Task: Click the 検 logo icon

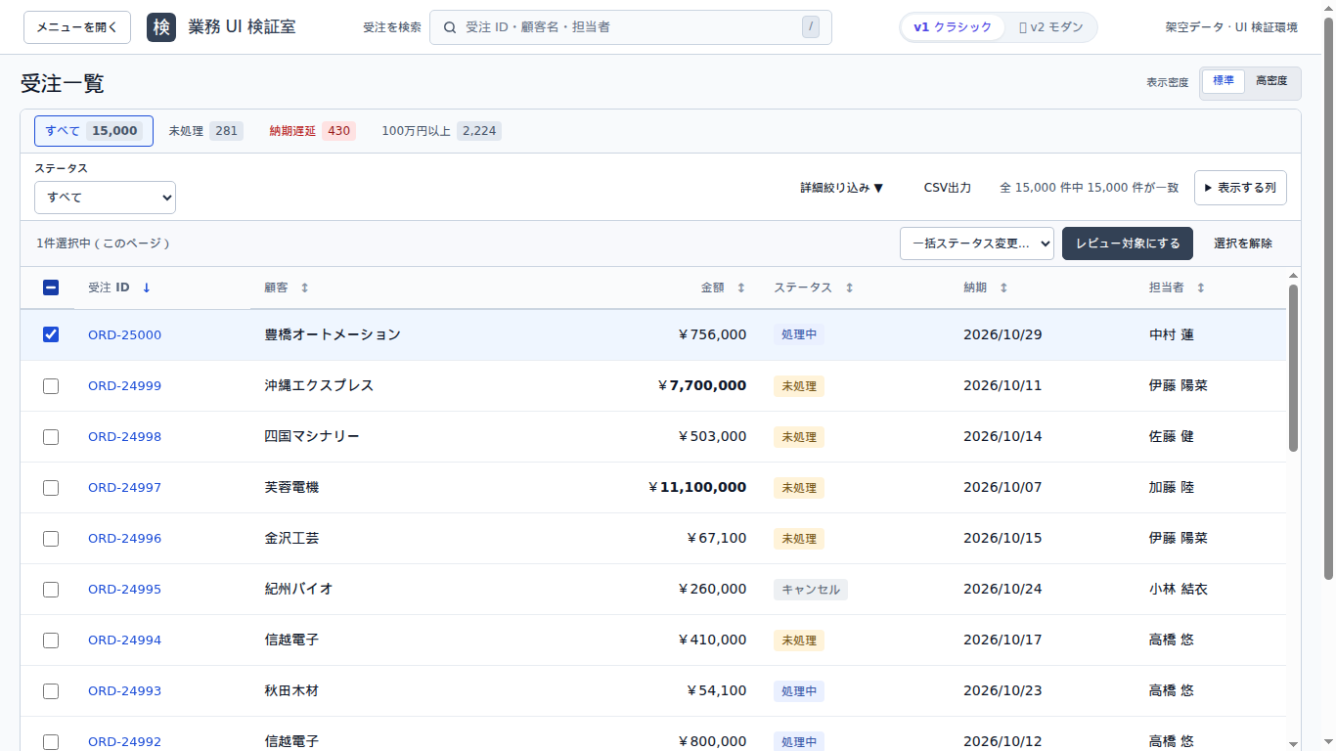Action: [161, 27]
